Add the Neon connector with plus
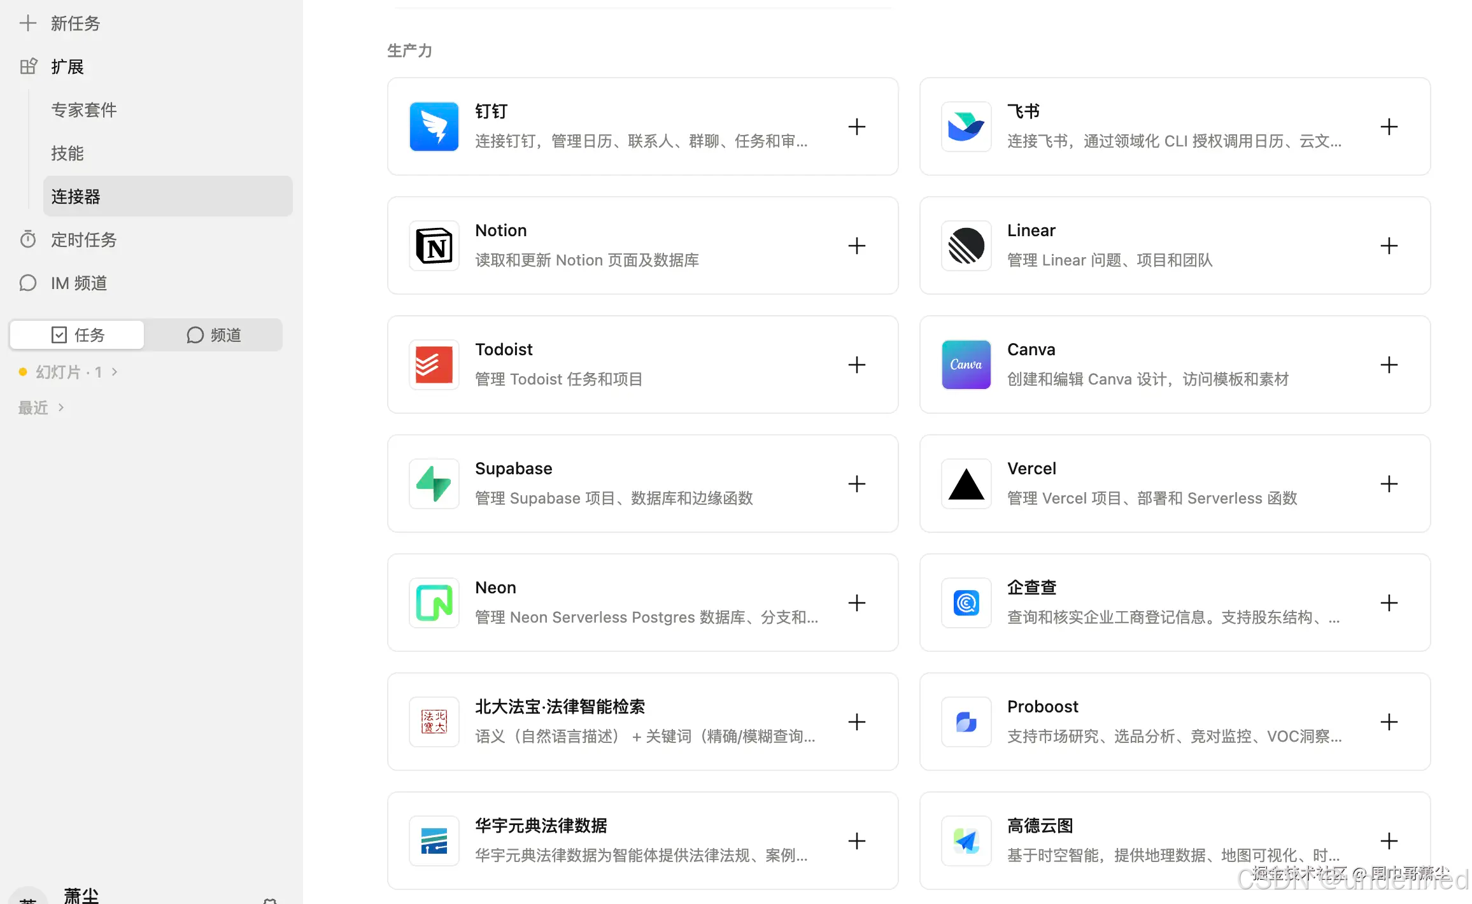Viewport: 1472px width, 904px height. pos(857,603)
